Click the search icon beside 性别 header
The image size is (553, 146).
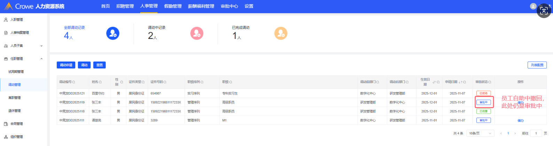coord(122,82)
